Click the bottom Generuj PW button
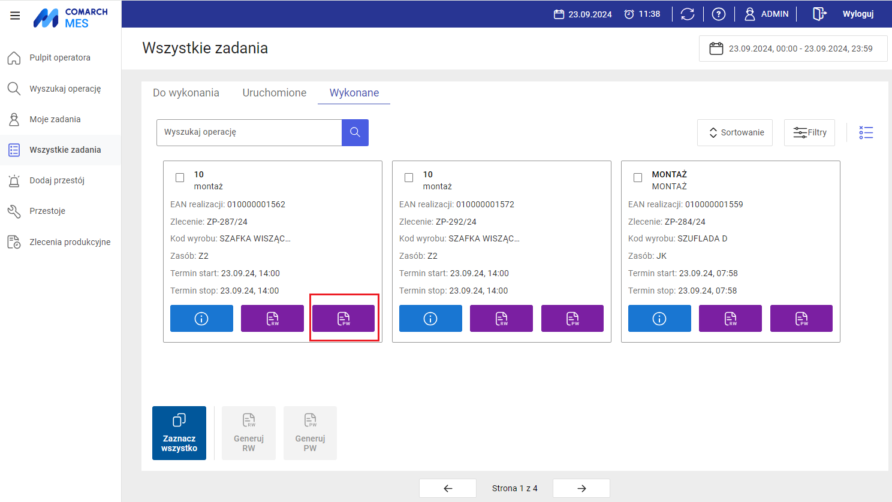This screenshot has height=502, width=892. [x=310, y=433]
